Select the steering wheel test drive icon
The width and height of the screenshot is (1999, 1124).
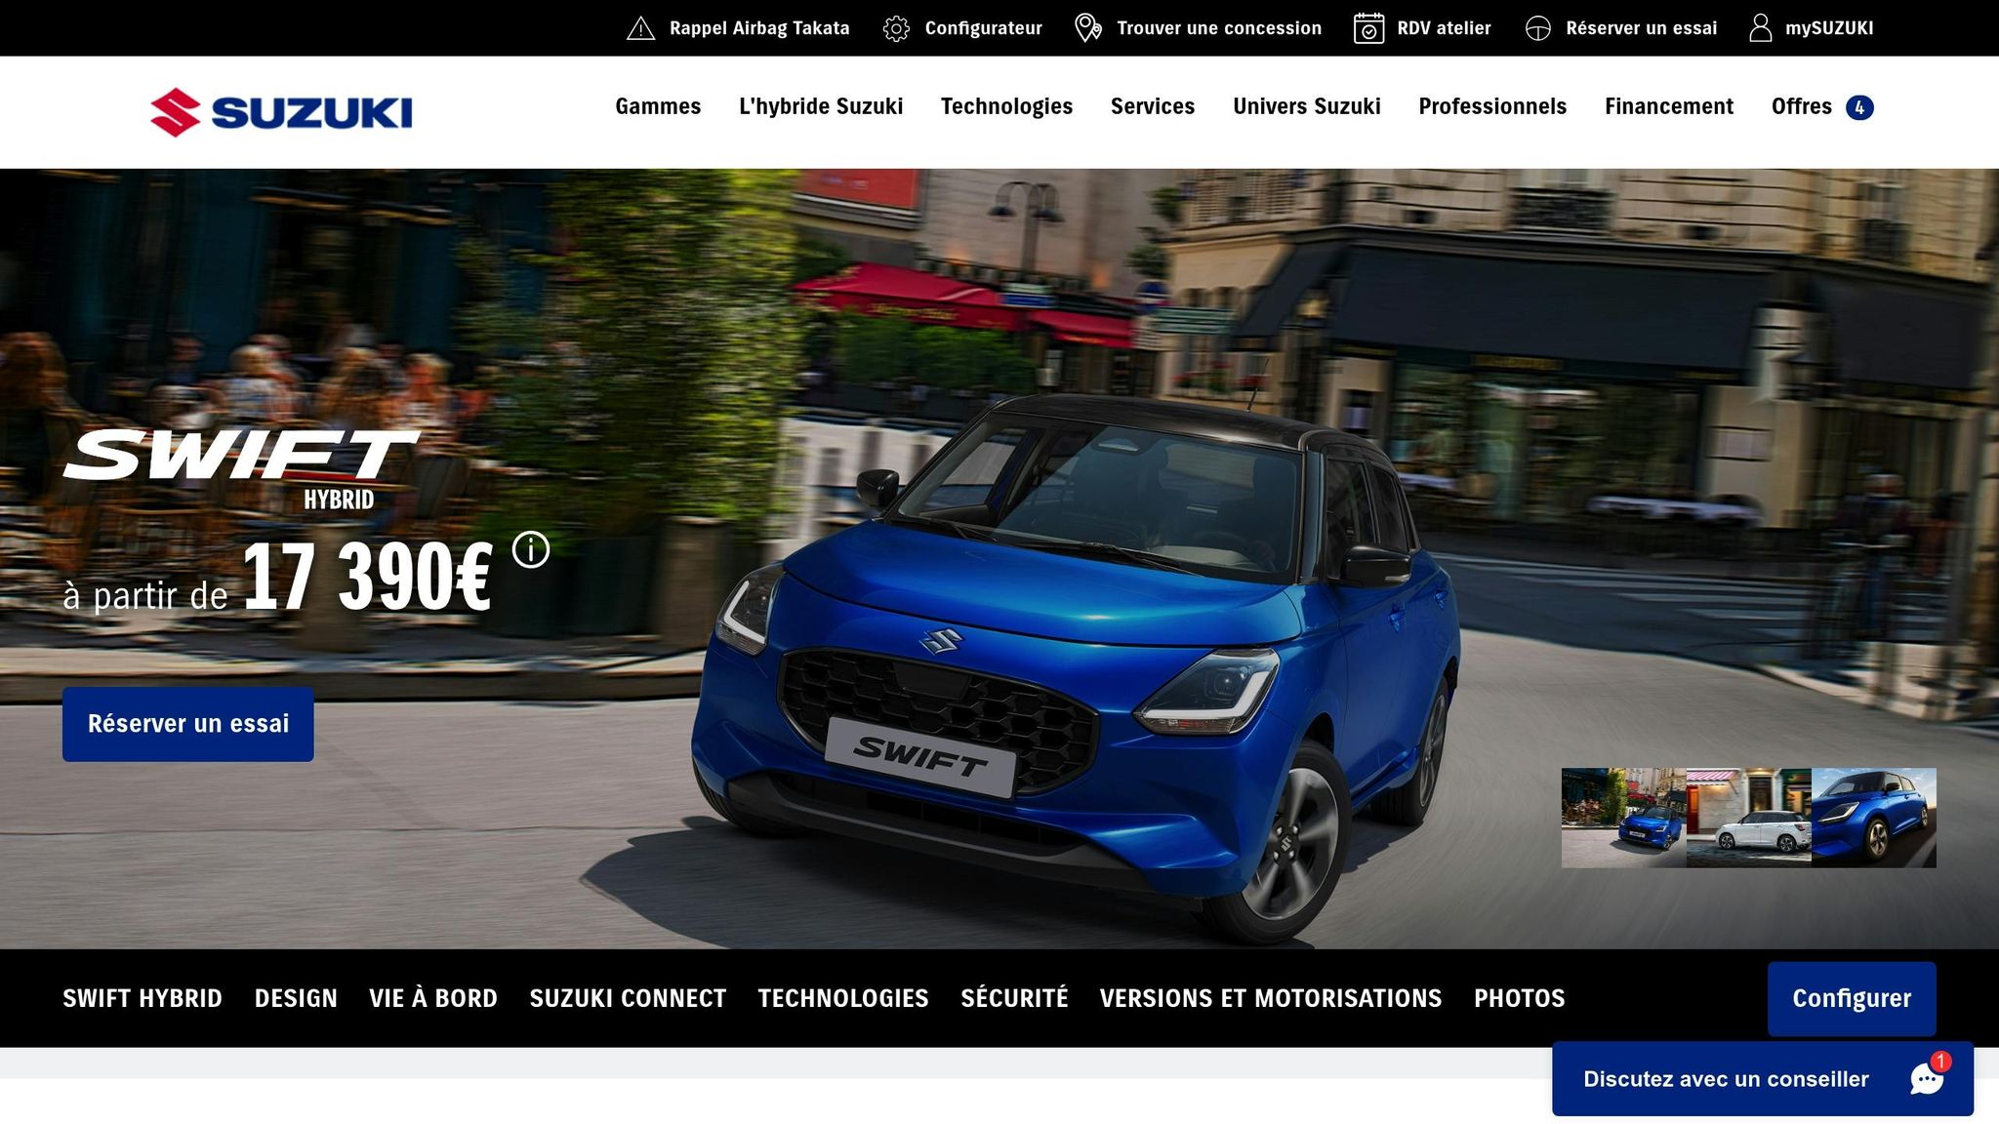point(1537,27)
